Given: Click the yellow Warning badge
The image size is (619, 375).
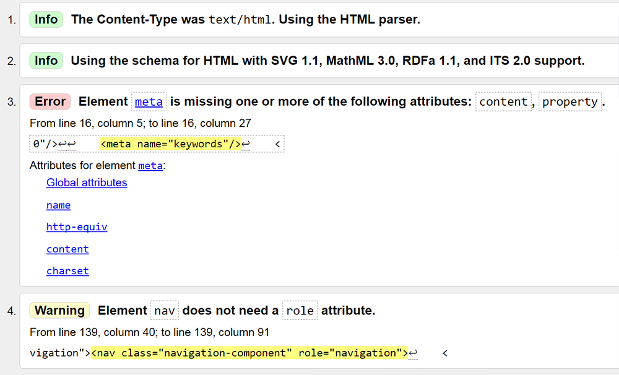Looking at the screenshot, I should [59, 311].
